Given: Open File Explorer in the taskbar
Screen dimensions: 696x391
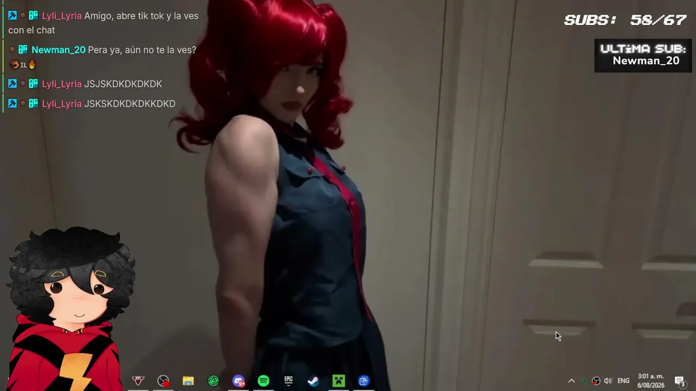Looking at the screenshot, I should (188, 381).
